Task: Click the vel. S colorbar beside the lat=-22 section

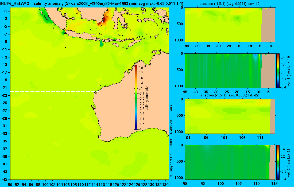Action: [278, 162]
